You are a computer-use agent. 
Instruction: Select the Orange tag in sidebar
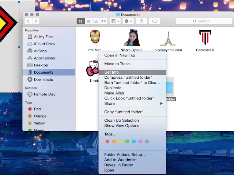coord(49,116)
